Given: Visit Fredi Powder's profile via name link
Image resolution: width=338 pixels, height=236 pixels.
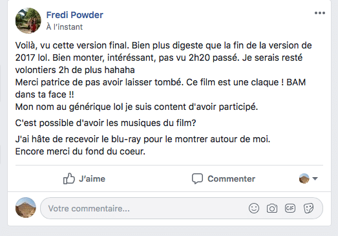Looking at the screenshot, I should coord(74,15).
